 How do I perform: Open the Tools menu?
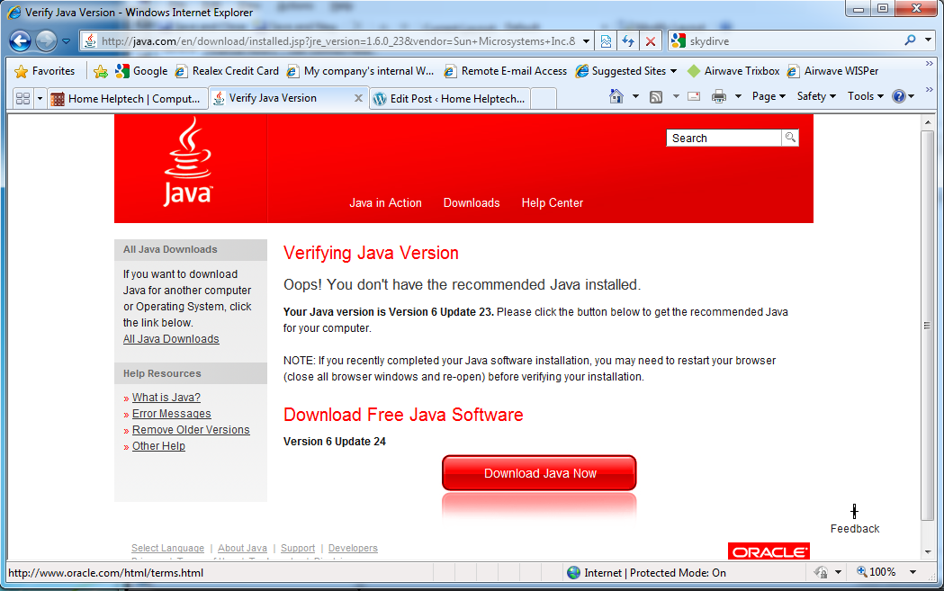pos(865,96)
